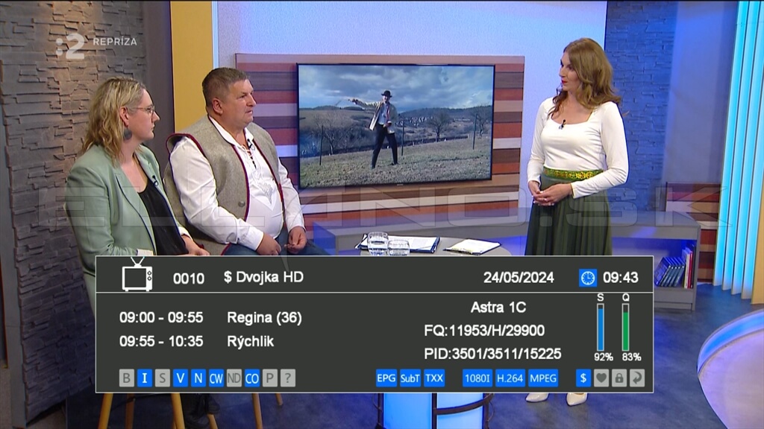The height and width of the screenshot is (429, 764).
Task: Click the TV channel icon in info bar
Action: pos(137,274)
